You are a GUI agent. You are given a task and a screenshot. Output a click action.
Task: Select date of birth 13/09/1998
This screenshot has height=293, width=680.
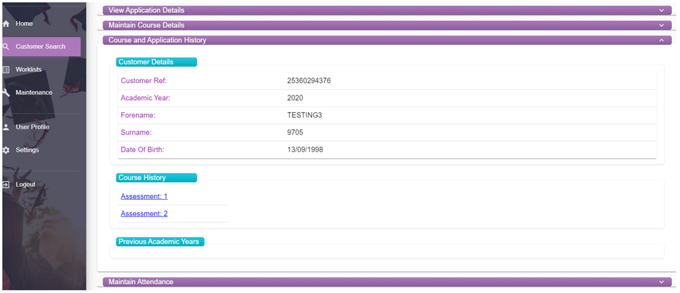305,150
